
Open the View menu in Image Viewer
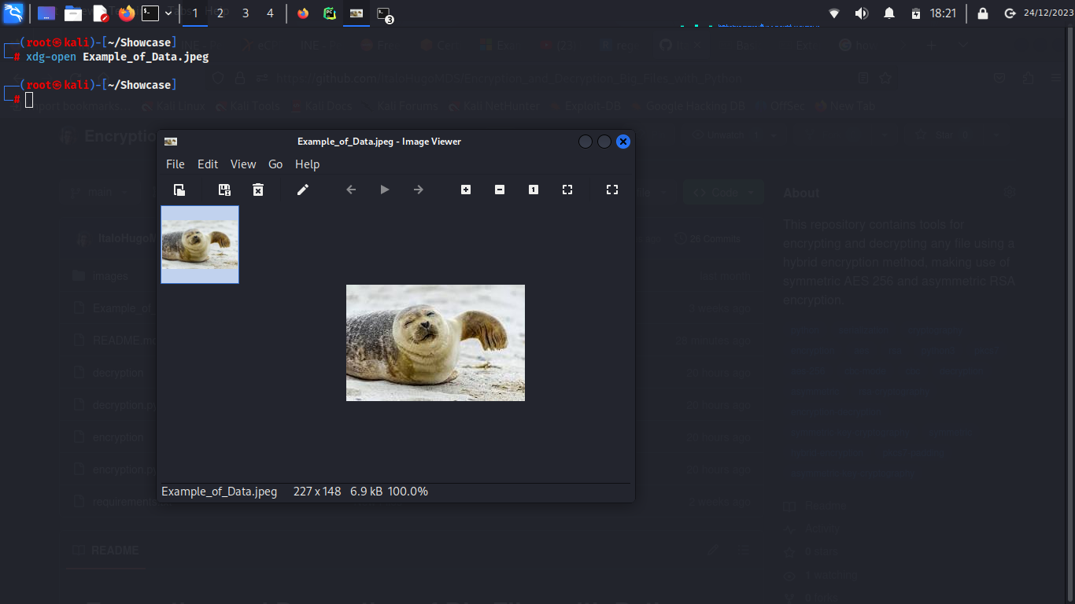[x=243, y=164]
